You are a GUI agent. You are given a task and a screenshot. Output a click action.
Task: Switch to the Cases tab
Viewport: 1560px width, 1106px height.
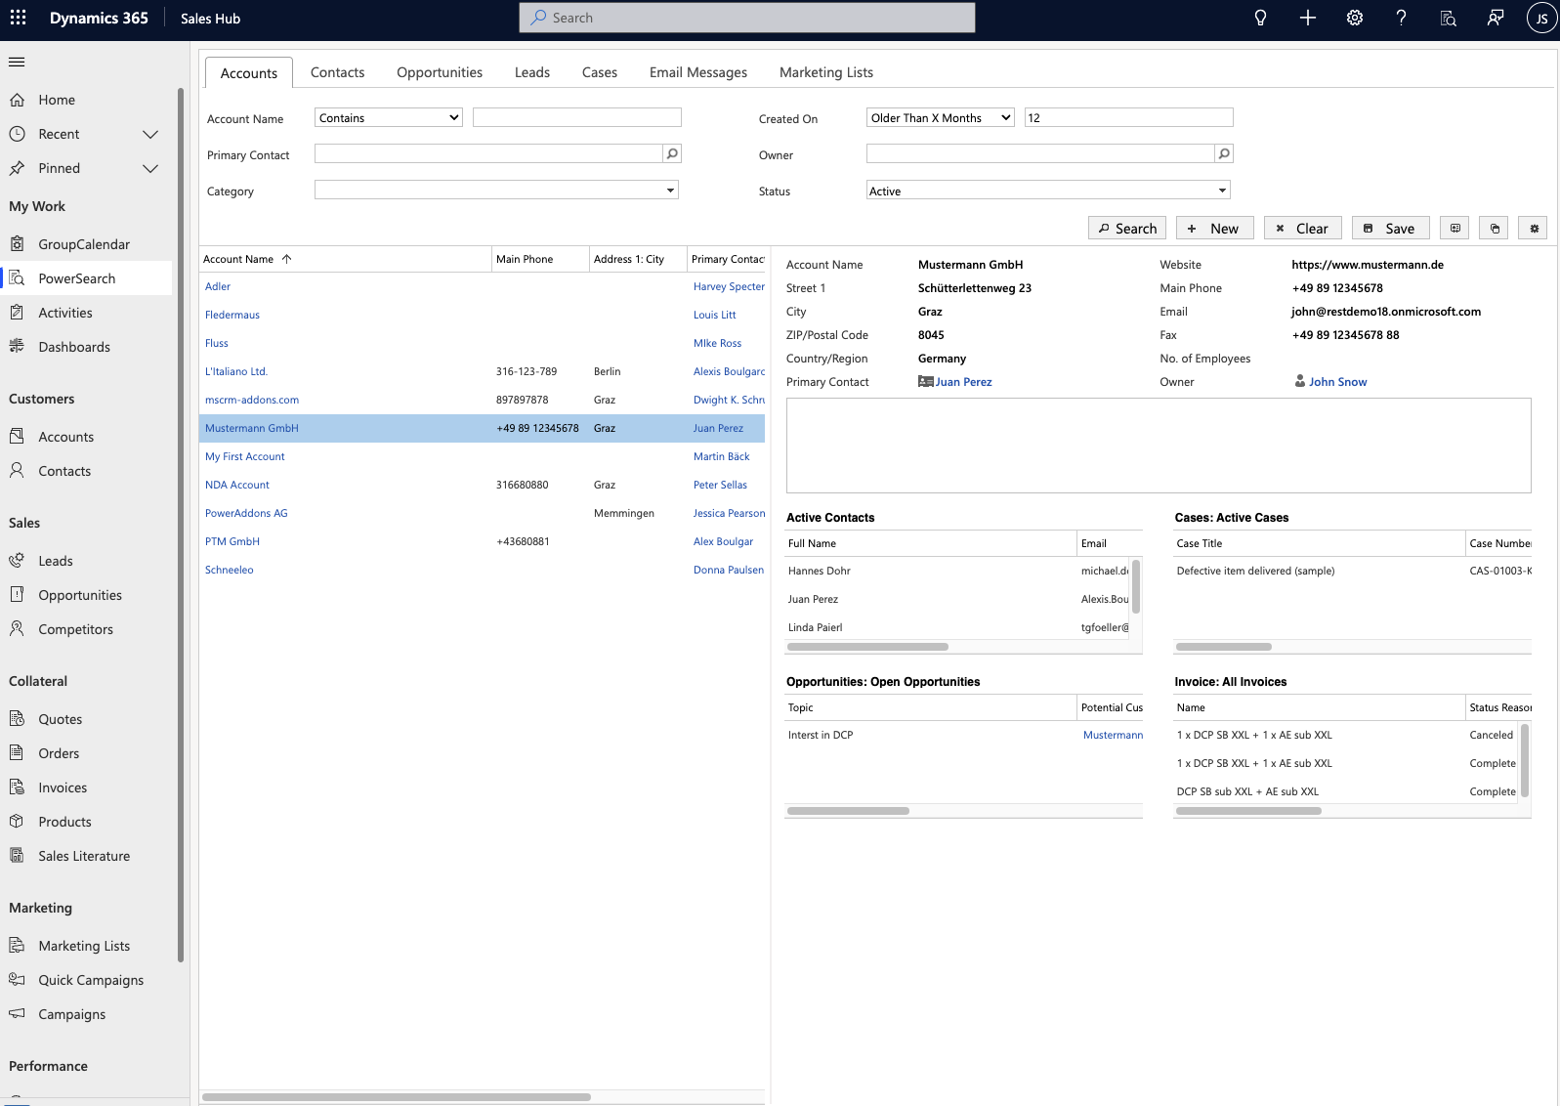click(x=600, y=72)
